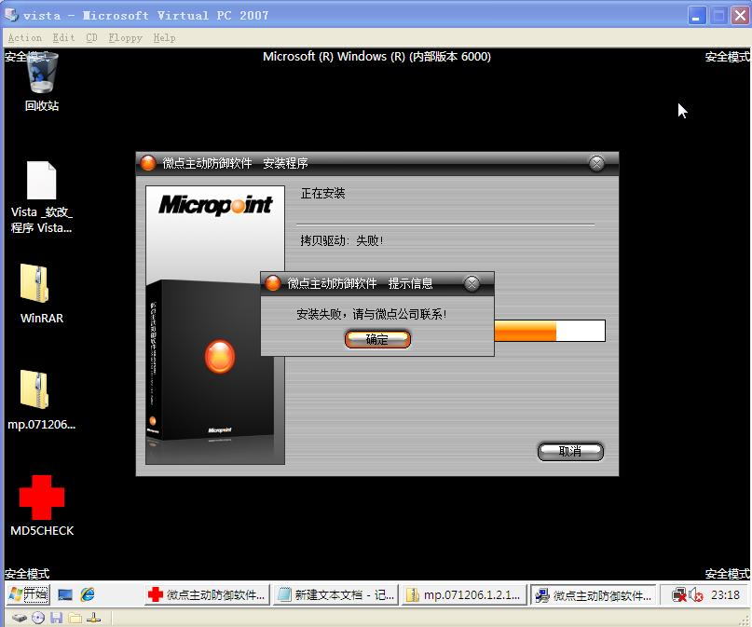This screenshot has width=752, height=627.
Task: Click the CD drive status bar icon
Action: (38, 618)
